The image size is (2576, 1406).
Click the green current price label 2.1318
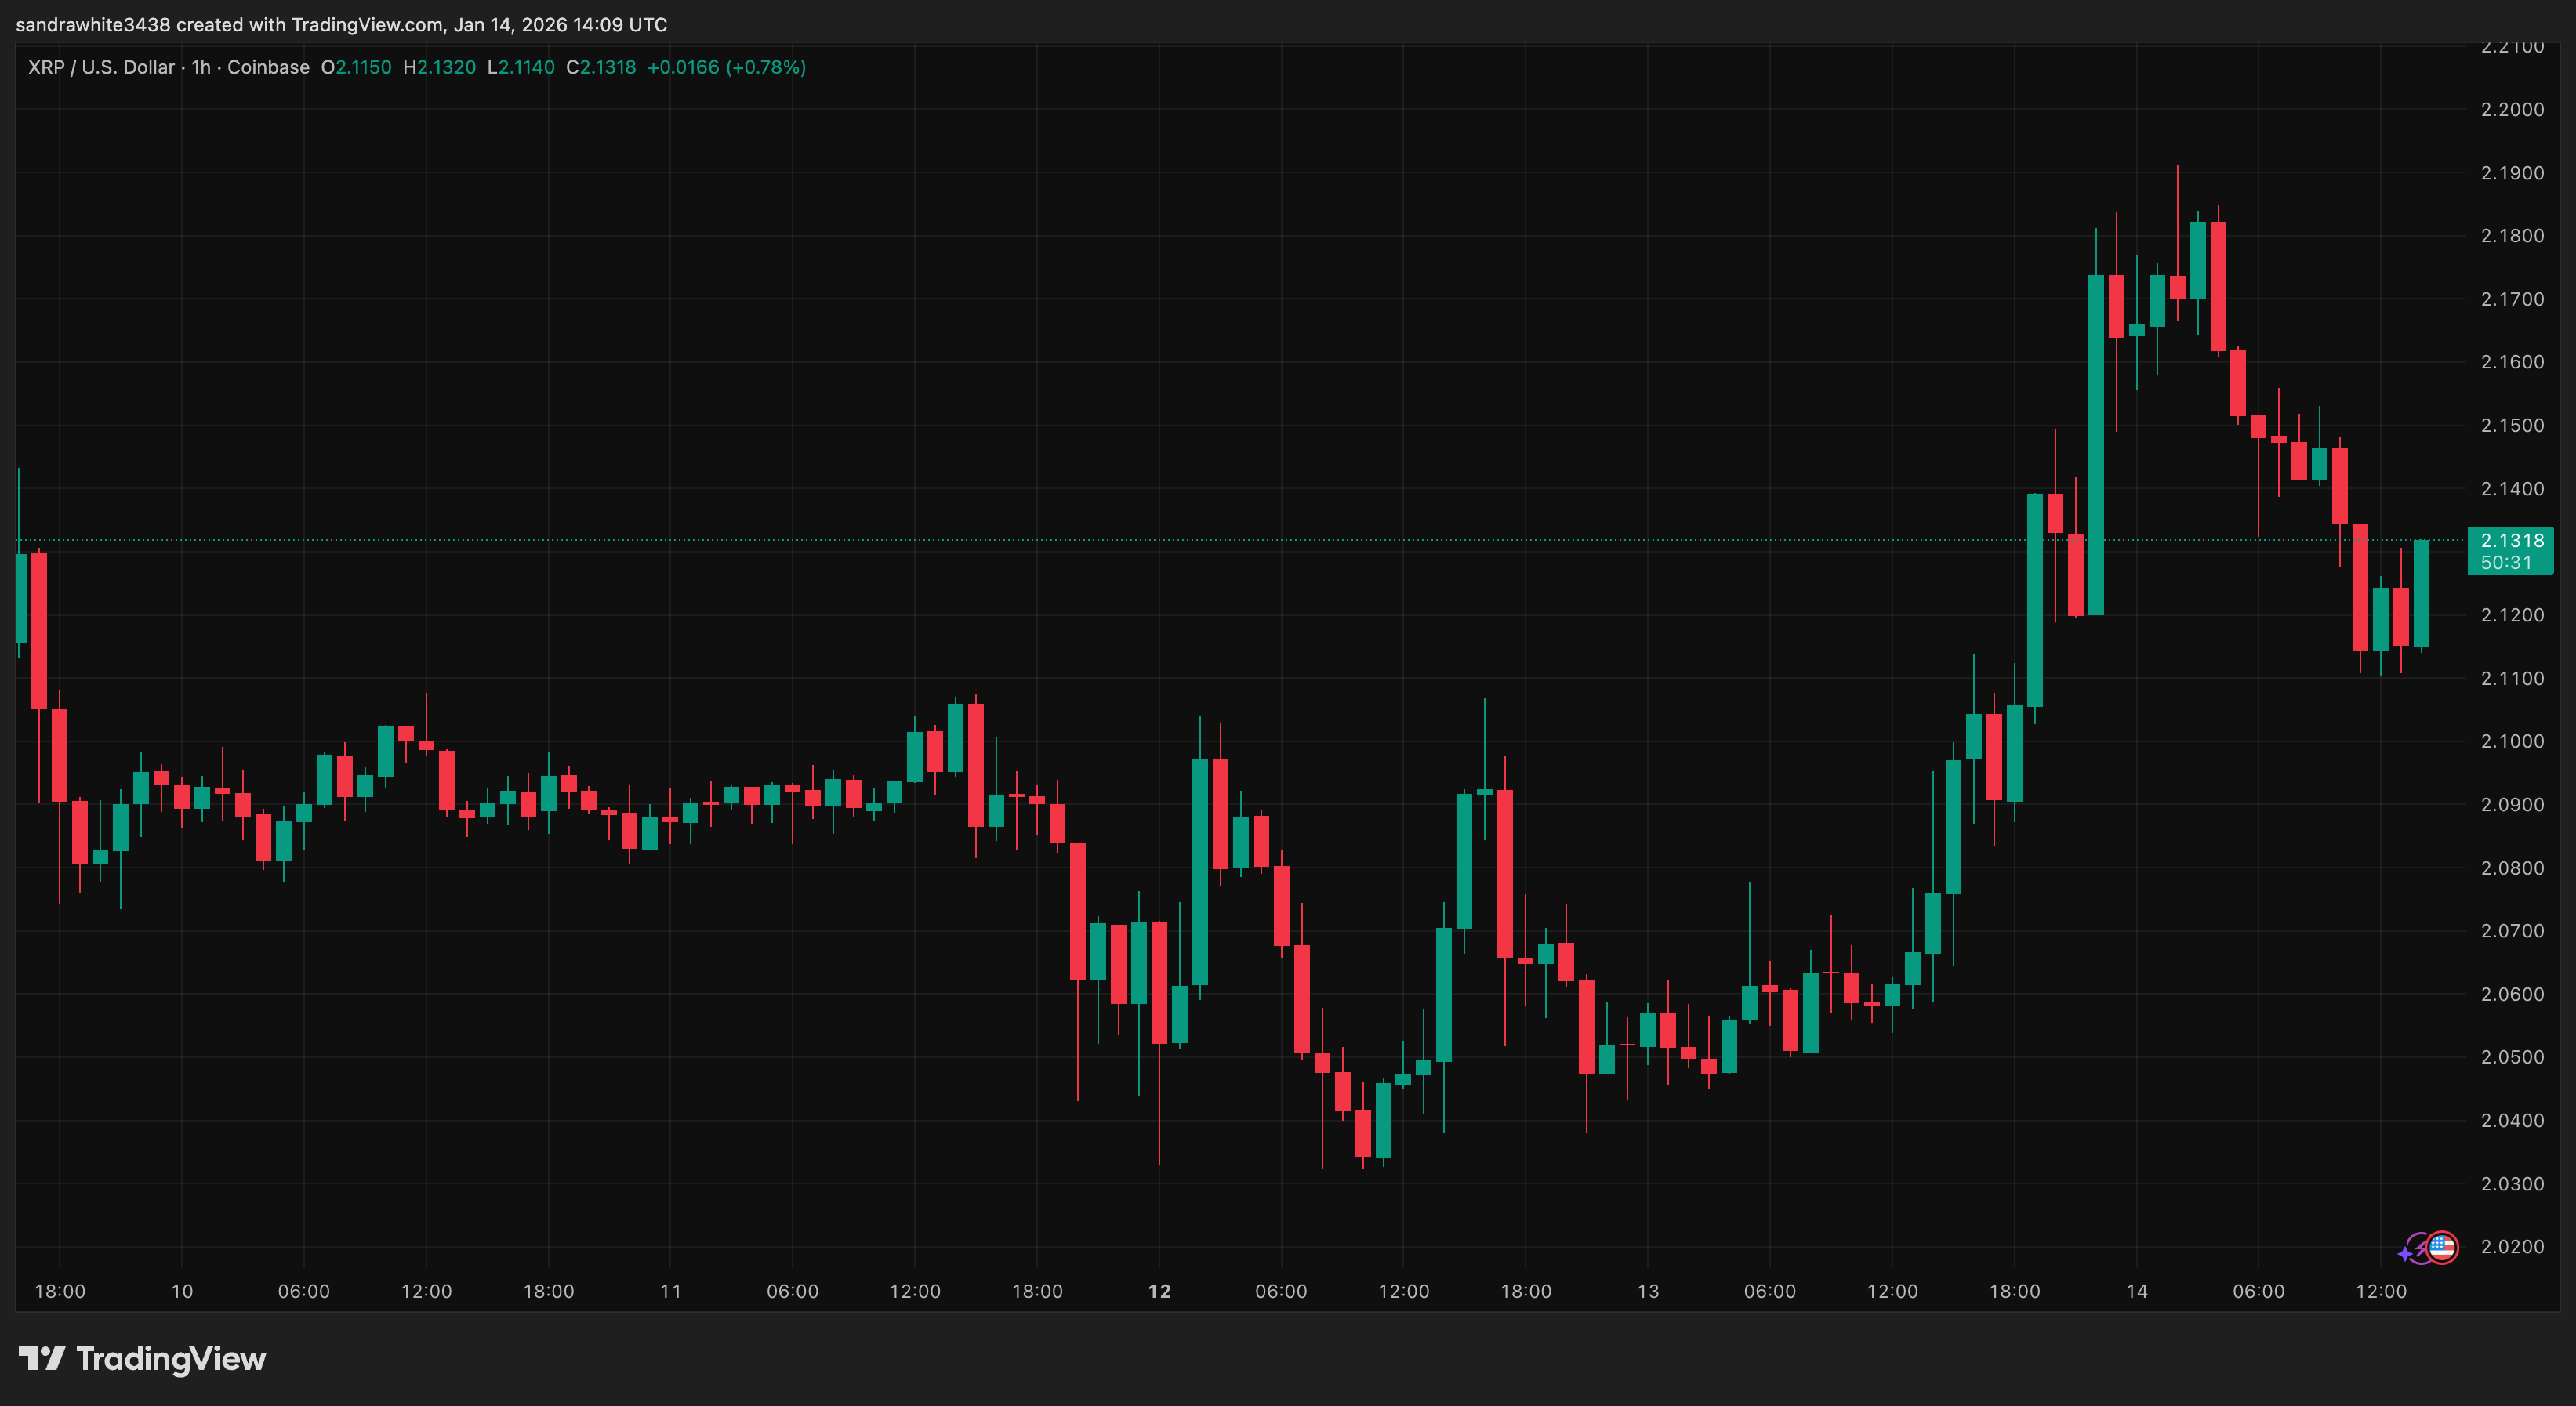pyautogui.click(x=2512, y=540)
